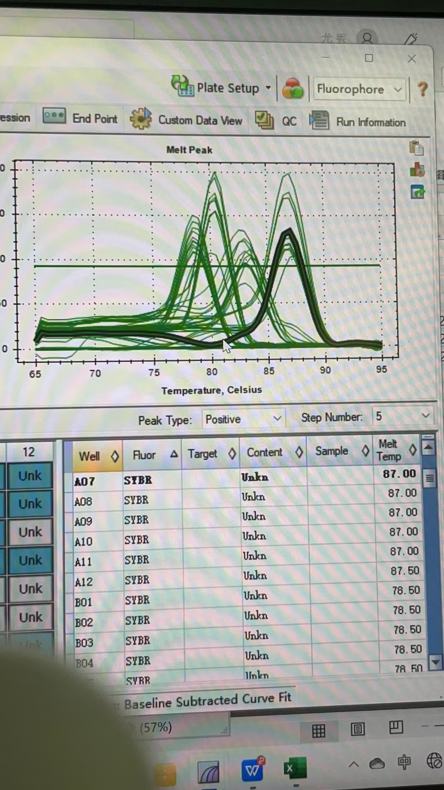Screen dimensions: 444x790
Task: Click the copy chart icon beside Melt Peak
Action: pos(416,148)
